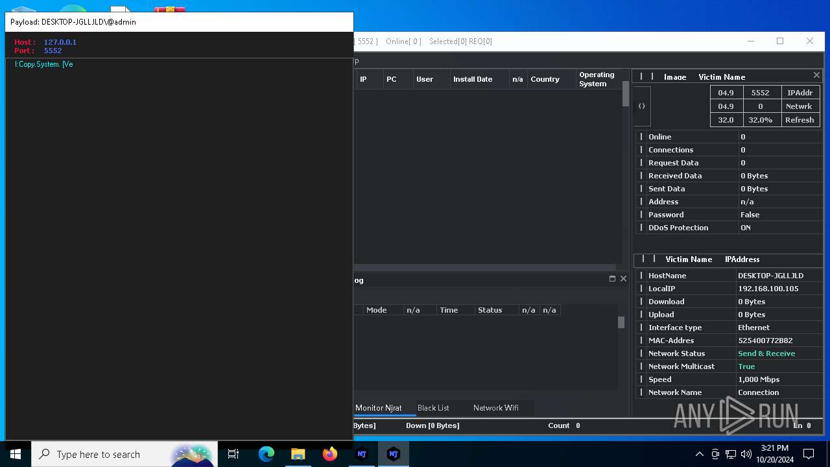Image resolution: width=830 pixels, height=467 pixels.
Task: Show hidden system tray icons
Action: [699, 454]
